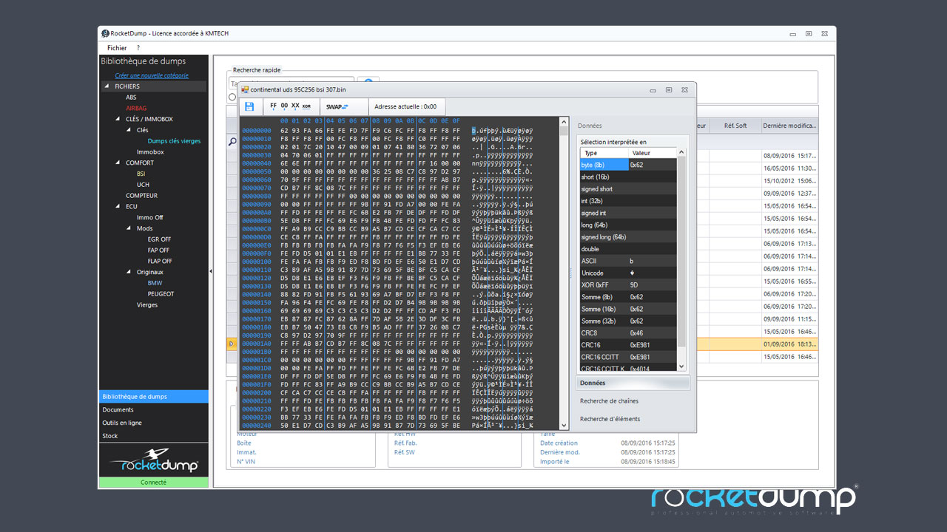Click the hex view vertical scrollbar
Viewport: 947px width, 532px height.
(x=564, y=273)
